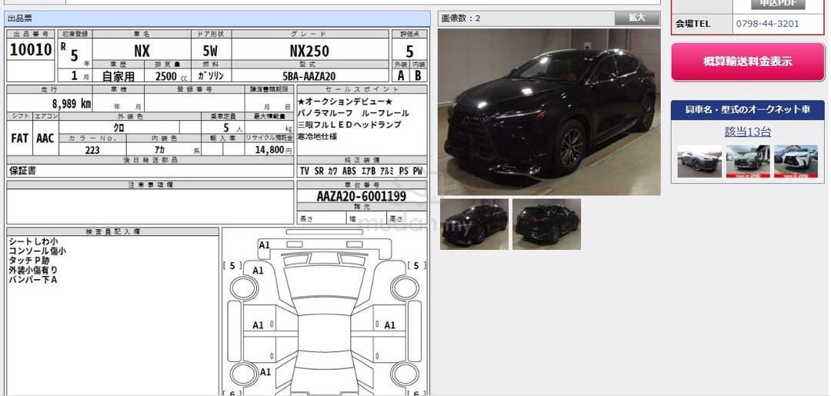Screen dimensions: 831x396
Task: Click the mileage value 8,989 km
Action: pos(71,103)
